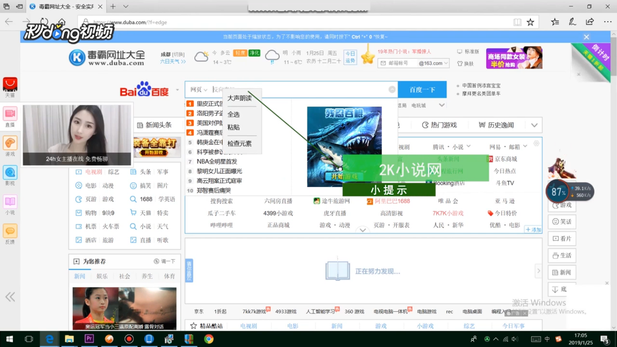Viewport: 617px width, 347px height.
Task: Add this page to favorites with the star
Action: tap(530, 22)
